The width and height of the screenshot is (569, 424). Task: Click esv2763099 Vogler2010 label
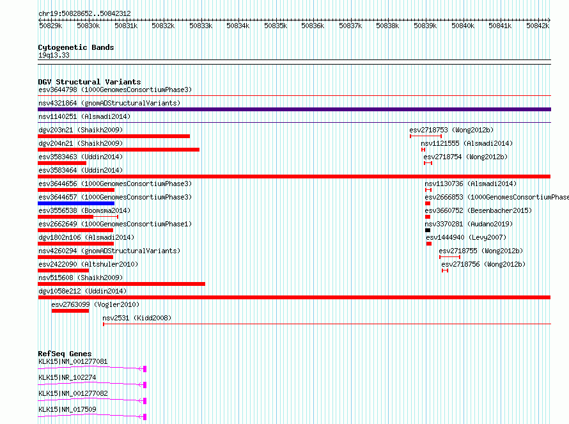click(x=95, y=304)
